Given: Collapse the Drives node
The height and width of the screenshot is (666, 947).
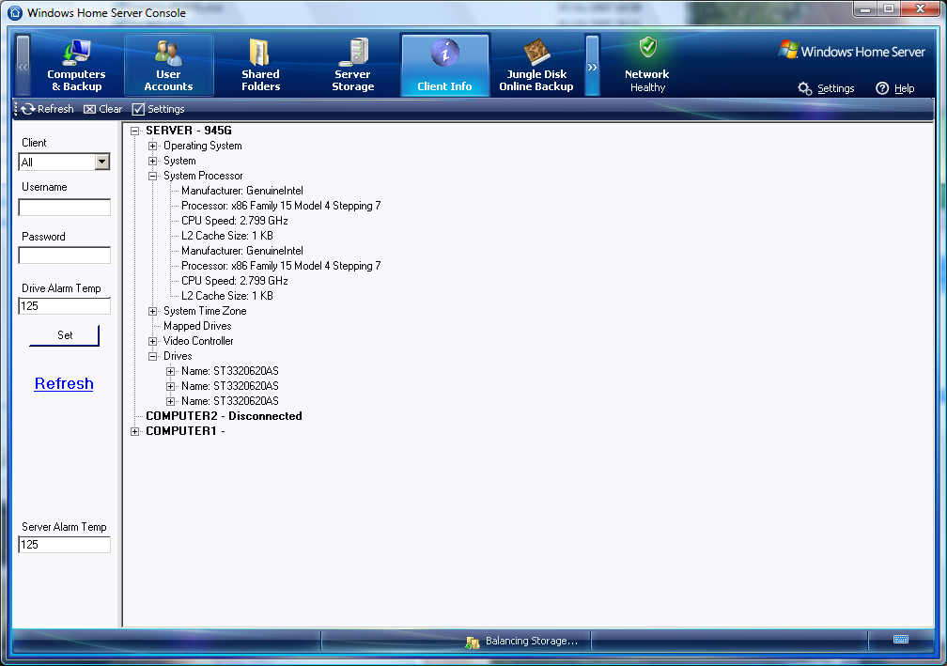Looking at the screenshot, I should tap(153, 356).
